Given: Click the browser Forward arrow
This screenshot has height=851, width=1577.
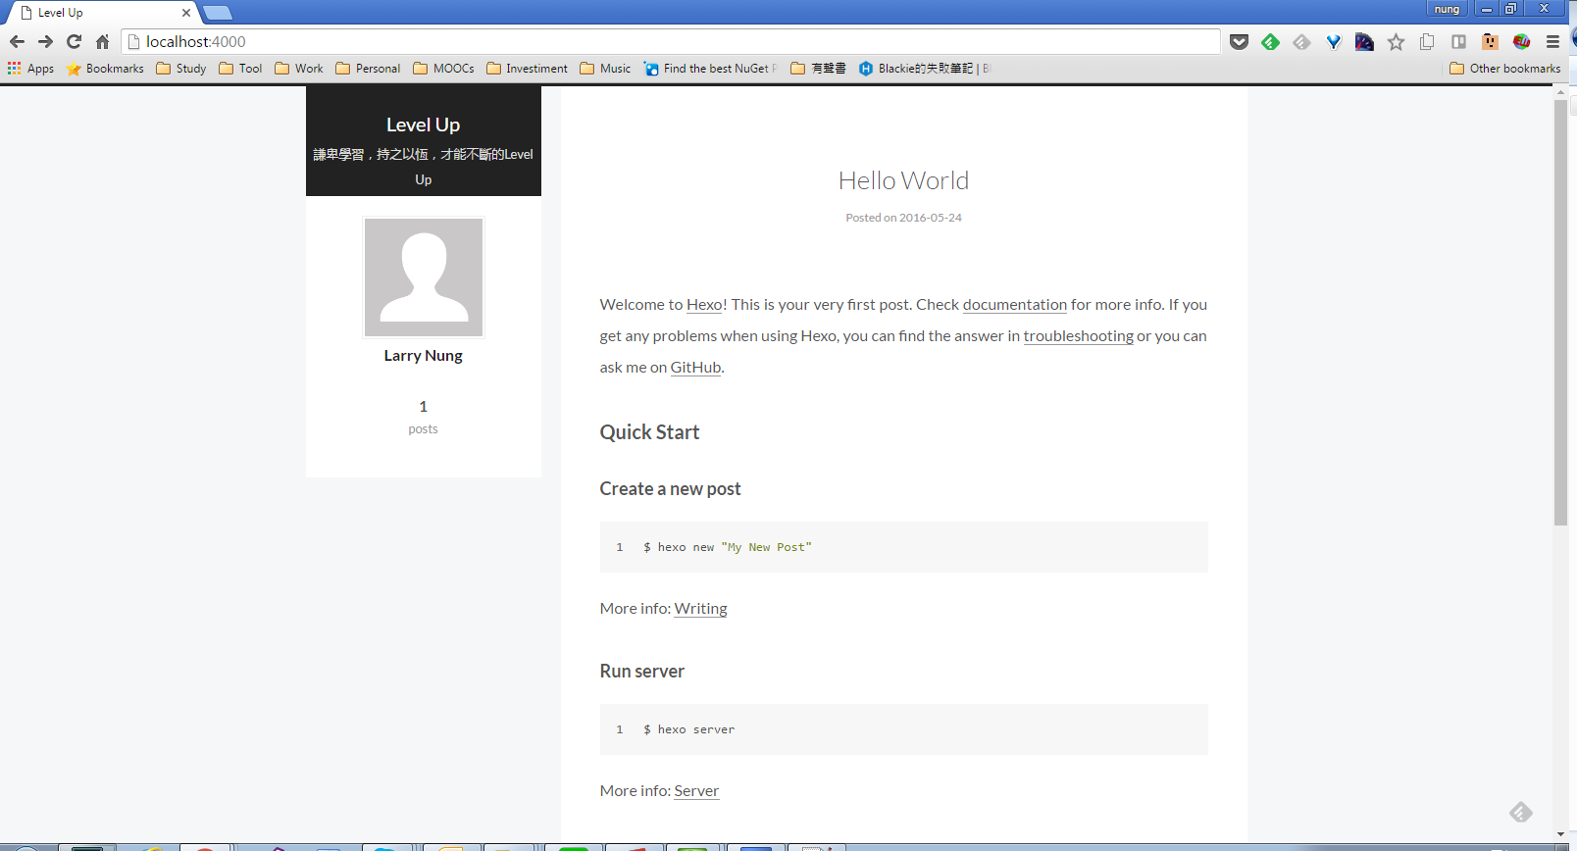Looking at the screenshot, I should click(45, 41).
